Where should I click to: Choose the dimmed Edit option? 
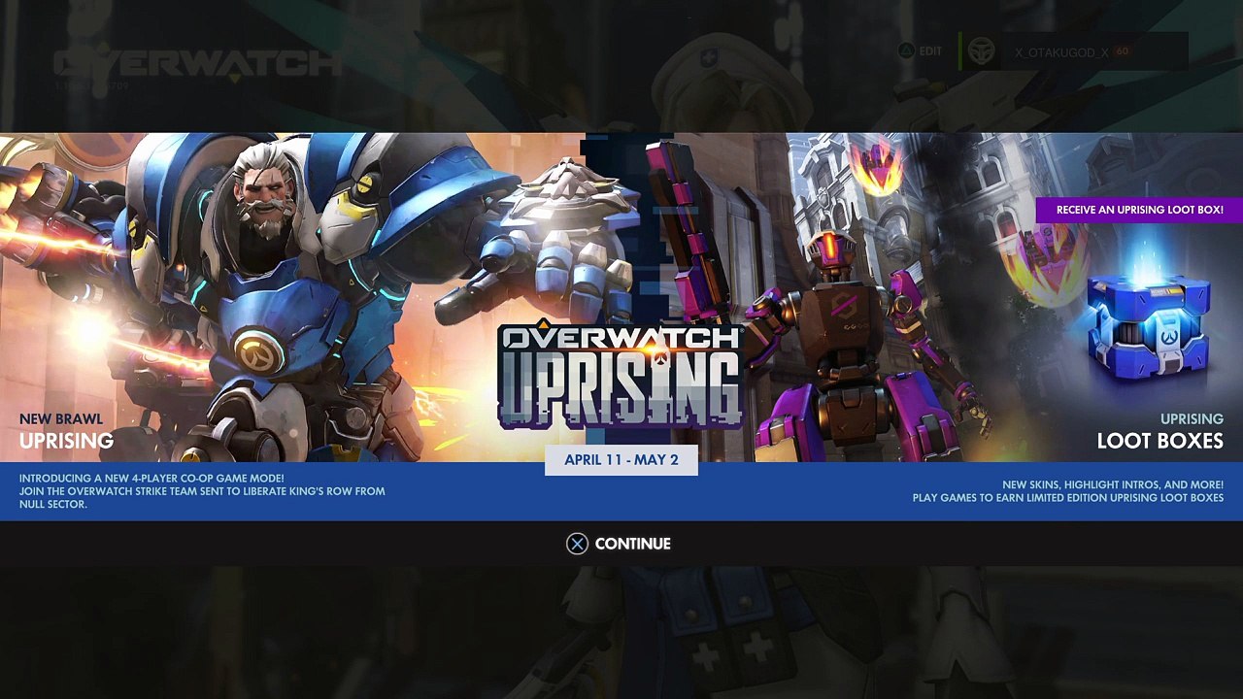coord(931,51)
